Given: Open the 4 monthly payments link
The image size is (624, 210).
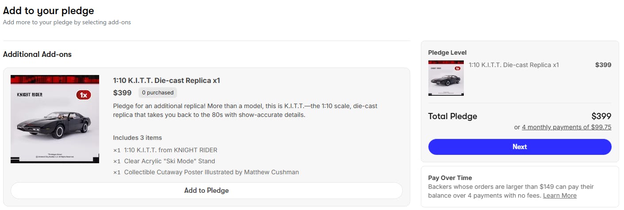Looking at the screenshot, I should coord(566,127).
